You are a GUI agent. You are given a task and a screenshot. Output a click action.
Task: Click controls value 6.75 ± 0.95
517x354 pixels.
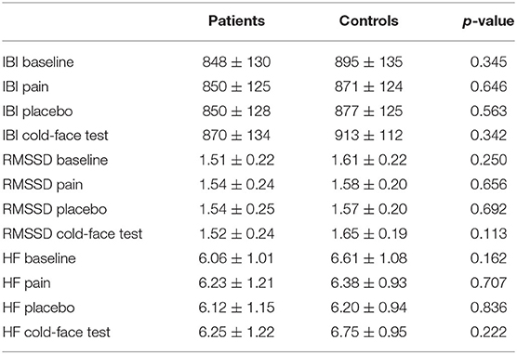pos(368,332)
